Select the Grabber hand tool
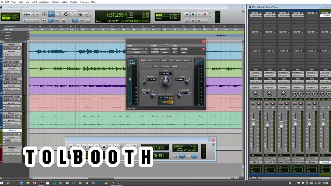This screenshot has width=331, height=186. pos(73,14)
